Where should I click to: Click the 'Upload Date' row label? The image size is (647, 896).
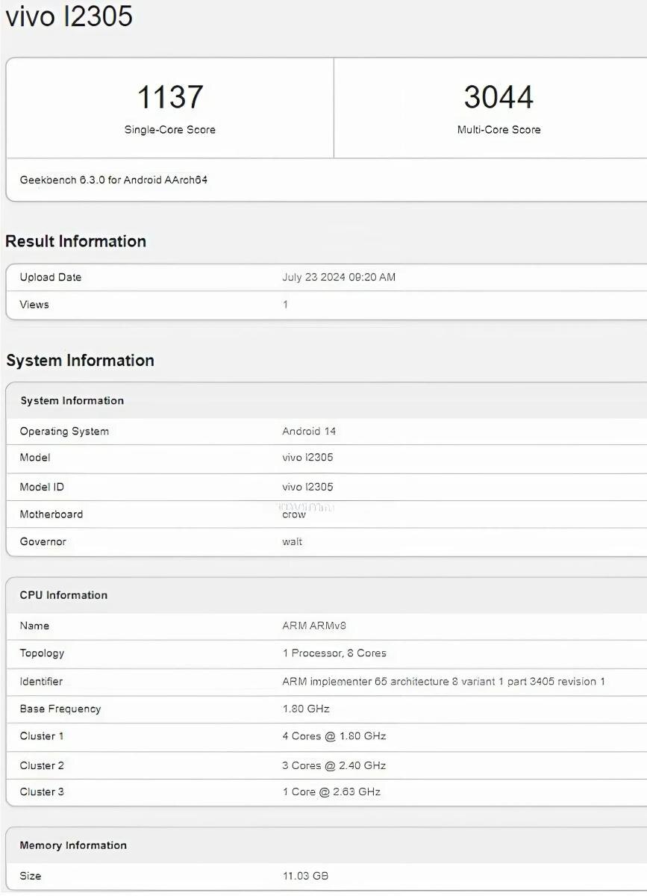click(51, 277)
